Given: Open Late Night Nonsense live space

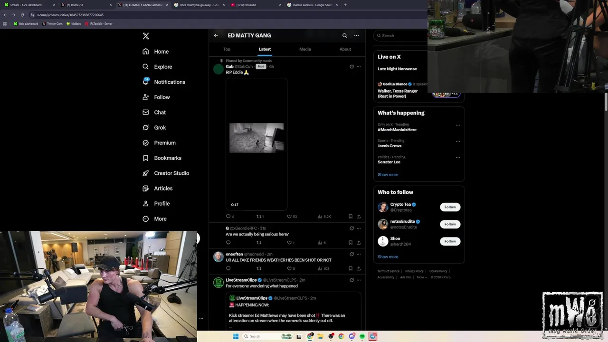Looking at the screenshot, I should tap(397, 69).
